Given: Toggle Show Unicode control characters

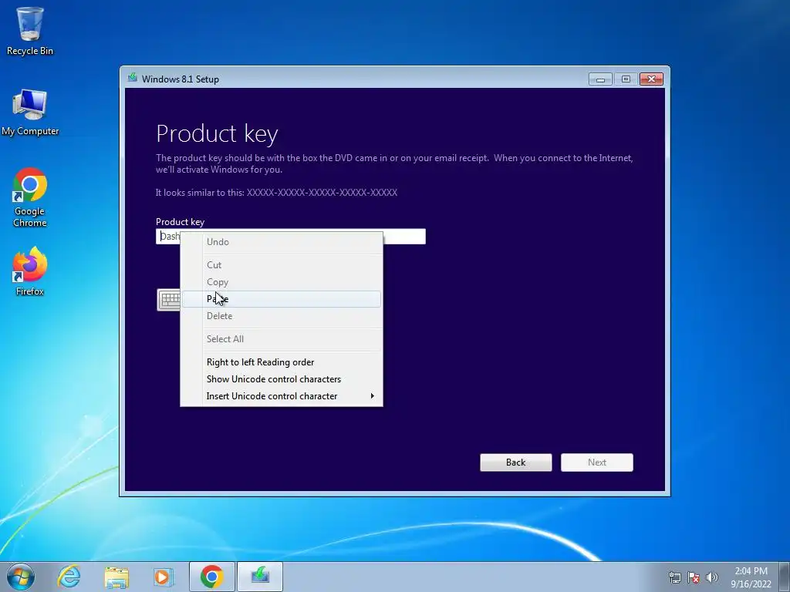Looking at the screenshot, I should [x=281, y=379].
